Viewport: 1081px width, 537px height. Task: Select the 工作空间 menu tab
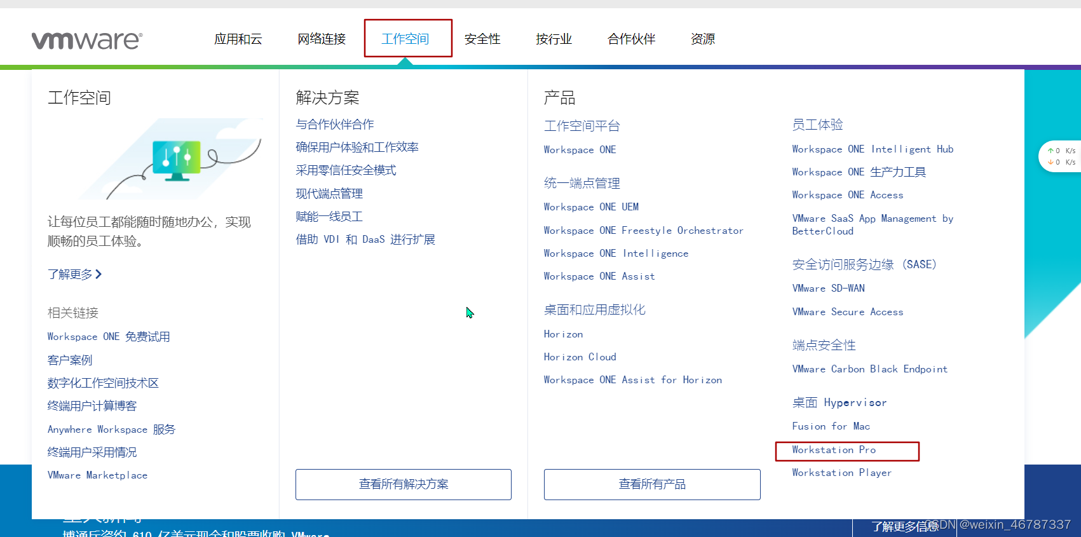[405, 39]
